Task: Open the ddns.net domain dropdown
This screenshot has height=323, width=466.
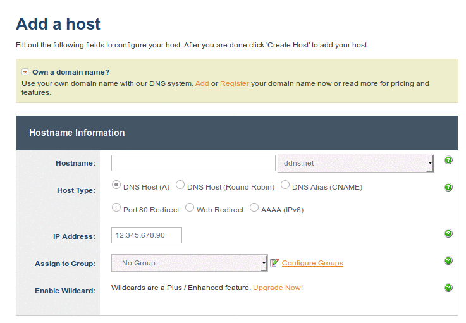Action: tap(355, 163)
